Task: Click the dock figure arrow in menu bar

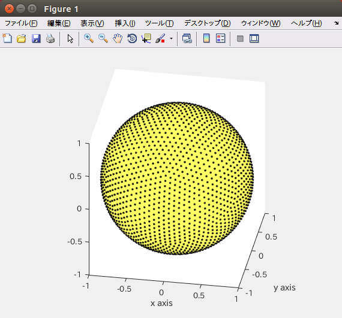Action: click(x=336, y=23)
